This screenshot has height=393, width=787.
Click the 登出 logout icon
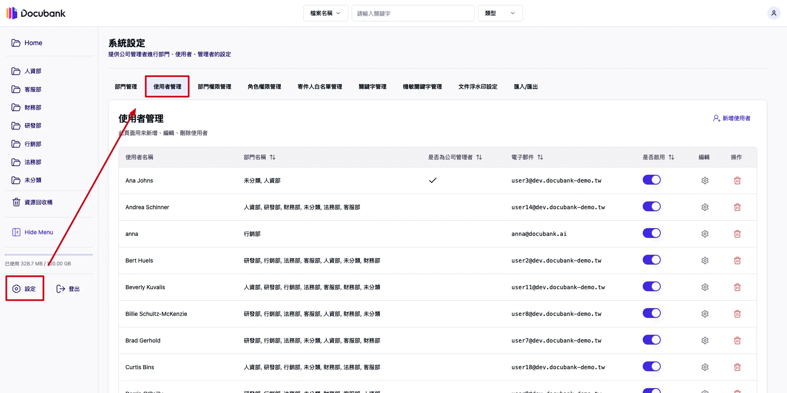point(61,289)
